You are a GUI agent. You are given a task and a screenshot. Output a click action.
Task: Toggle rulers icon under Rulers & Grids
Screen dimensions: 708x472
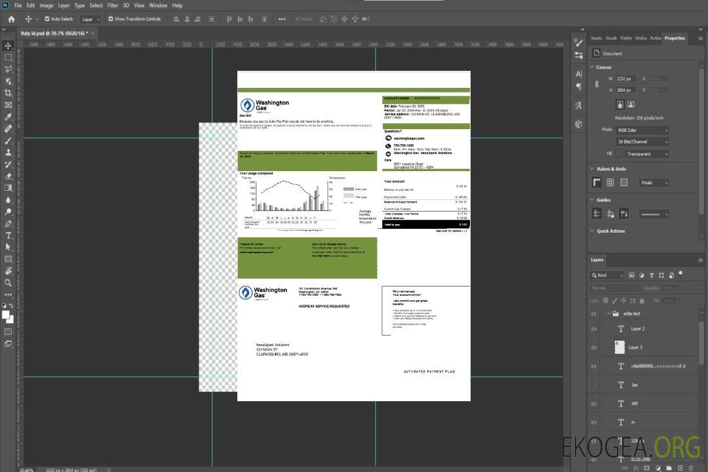pyautogui.click(x=597, y=183)
